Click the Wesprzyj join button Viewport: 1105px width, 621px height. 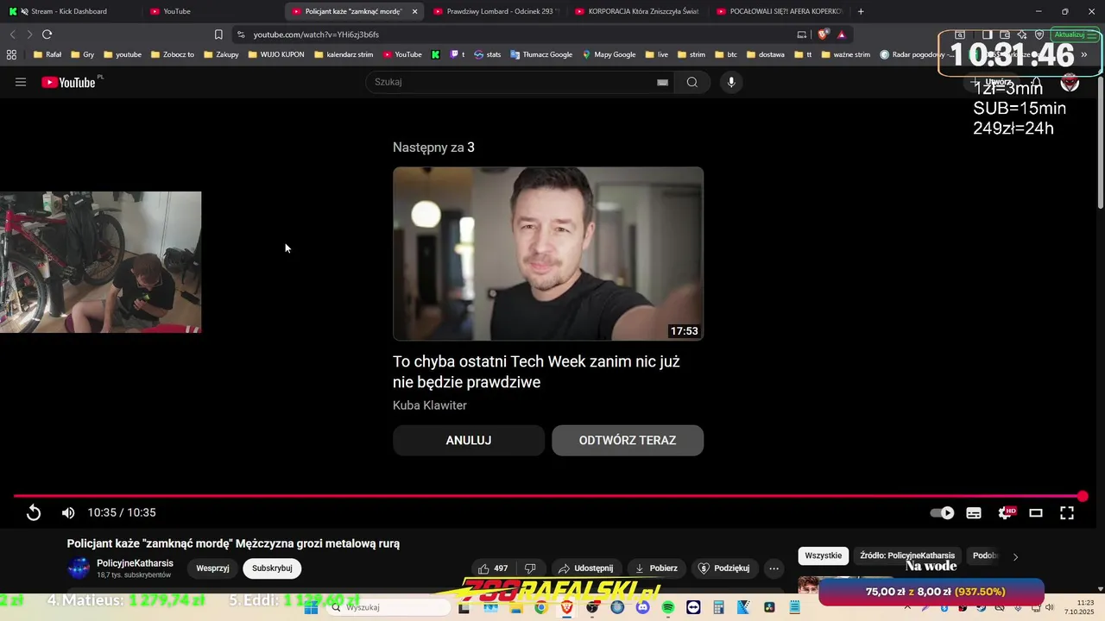click(x=212, y=568)
